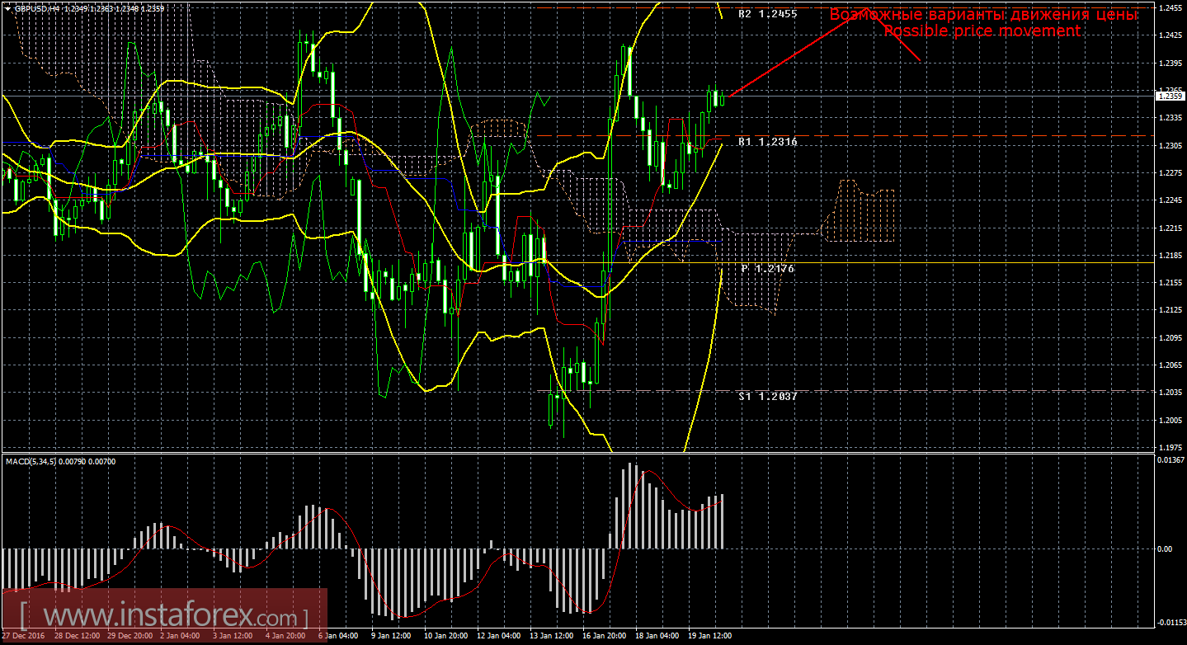Select the latest candlestick at the chart's right edge
The width and height of the screenshot is (1187, 645).
723,99
